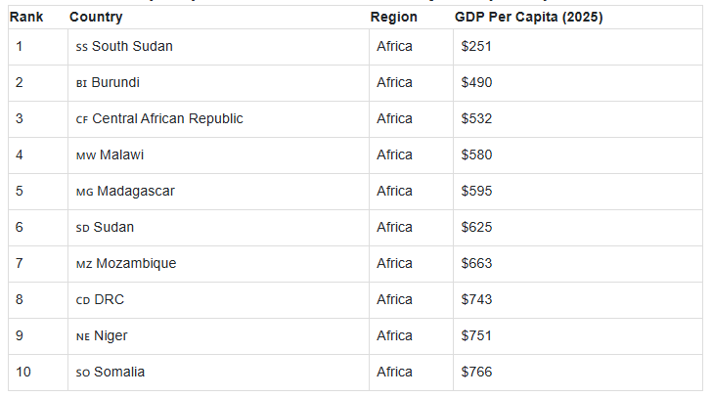Select the DRC country cell
The width and height of the screenshot is (712, 397).
218,300
